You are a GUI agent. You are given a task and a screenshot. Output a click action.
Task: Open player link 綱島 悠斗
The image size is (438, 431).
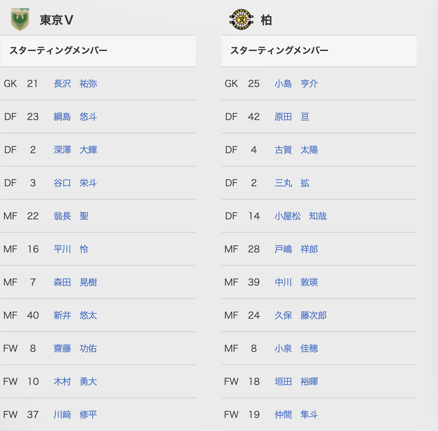75,117
